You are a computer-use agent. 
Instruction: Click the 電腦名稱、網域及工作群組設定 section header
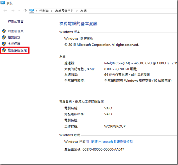point(81,101)
